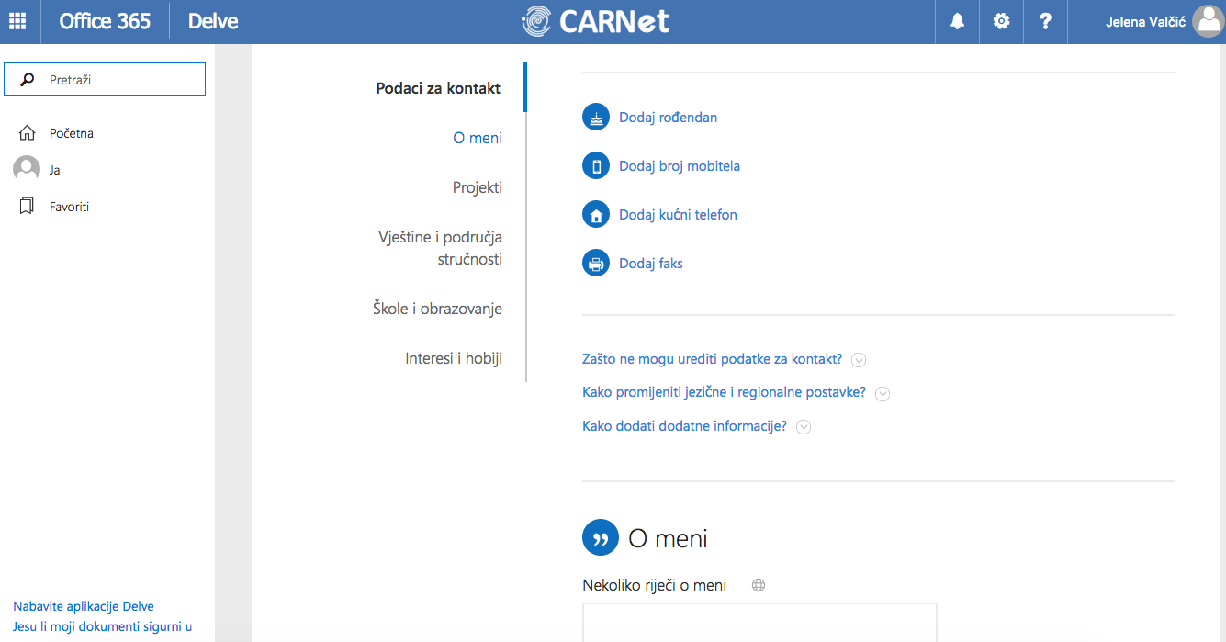
Task: Click the birthday cake icon
Action: point(596,118)
